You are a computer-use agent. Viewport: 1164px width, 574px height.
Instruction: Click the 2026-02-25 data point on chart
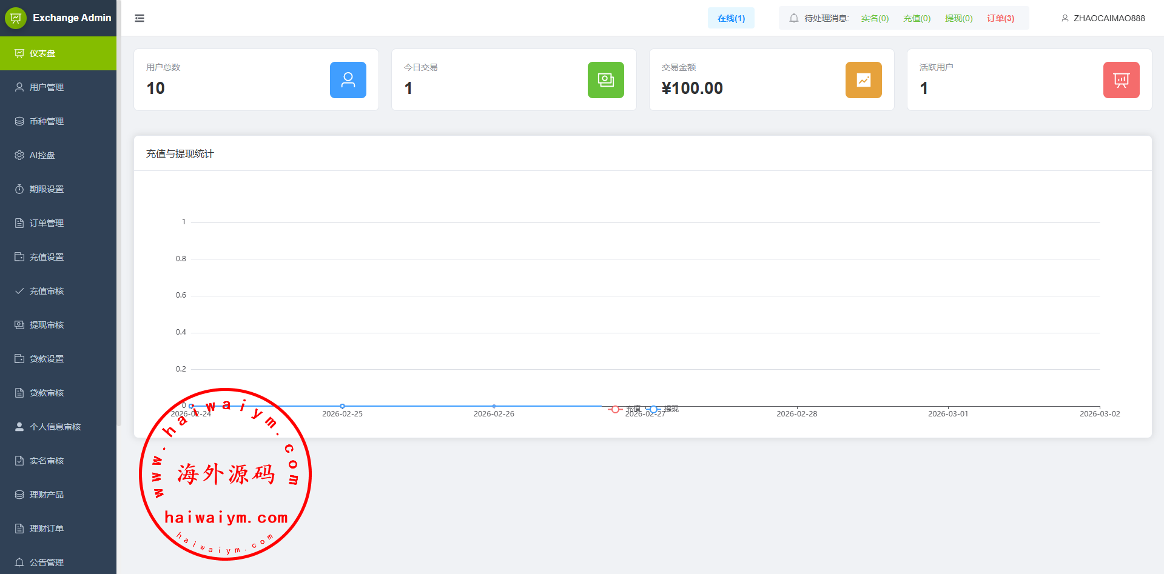point(343,406)
